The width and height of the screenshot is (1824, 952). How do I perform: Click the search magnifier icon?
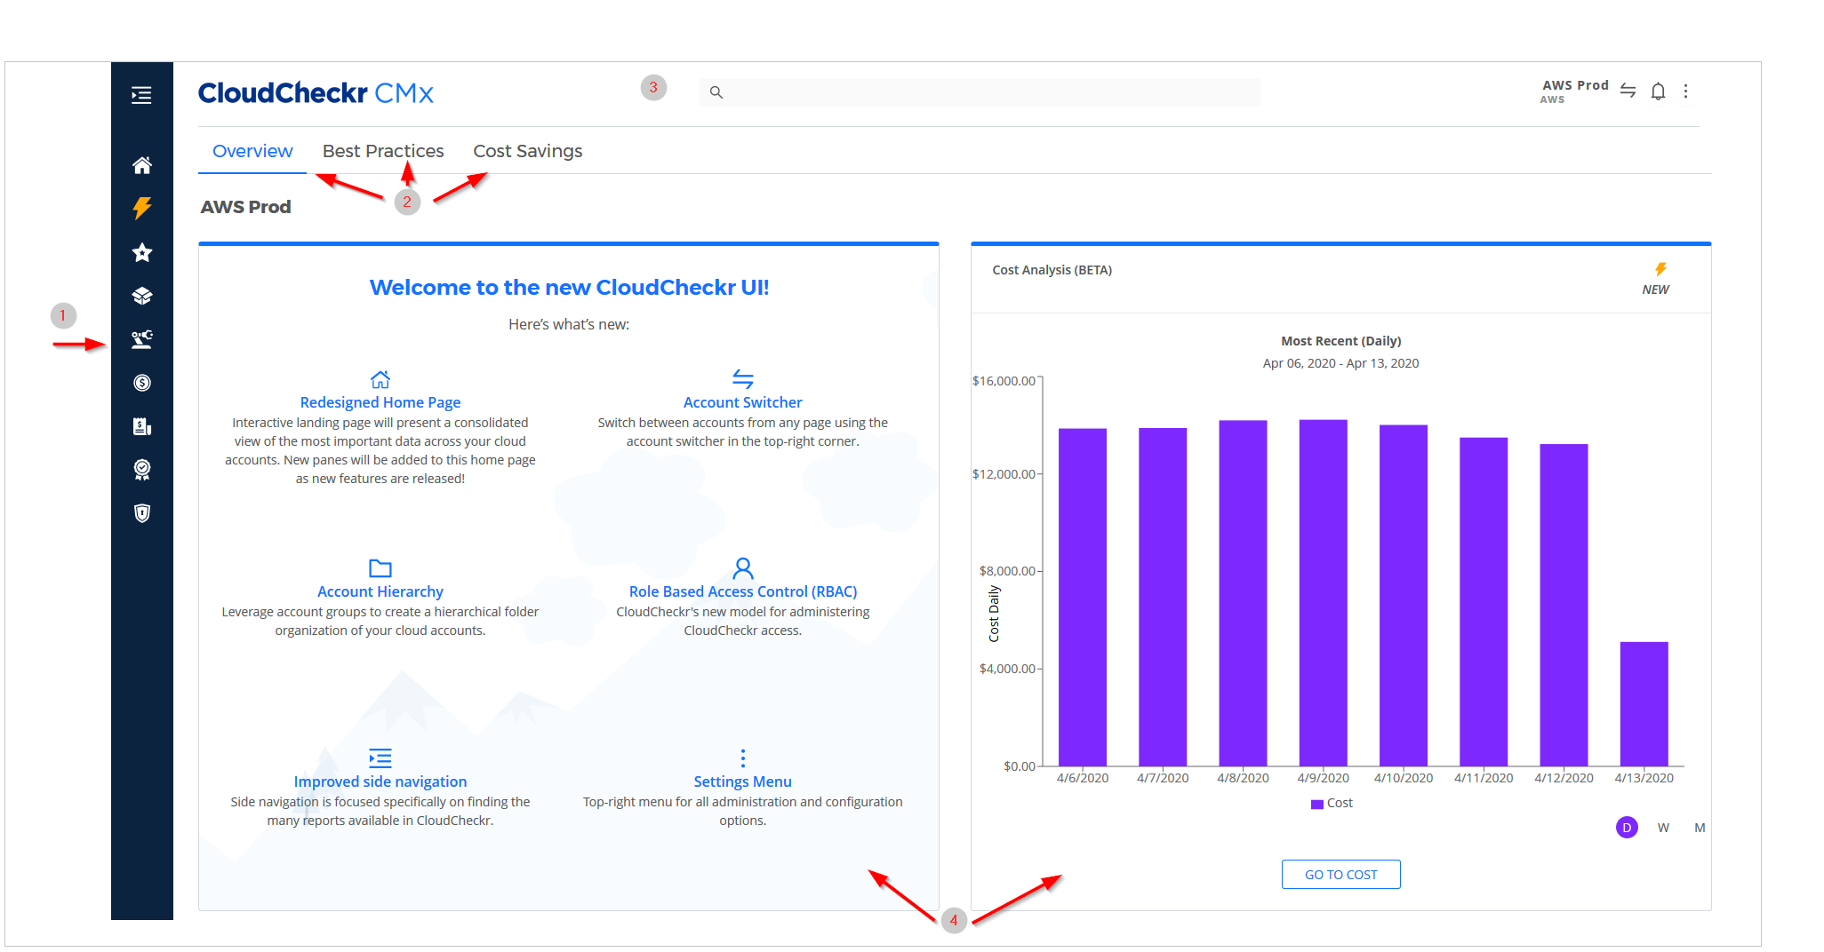tap(716, 92)
